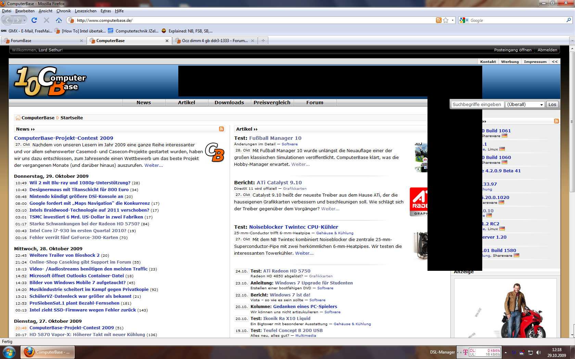575x359 pixels.
Task: Open Google search engine selector
Action: click(464, 21)
